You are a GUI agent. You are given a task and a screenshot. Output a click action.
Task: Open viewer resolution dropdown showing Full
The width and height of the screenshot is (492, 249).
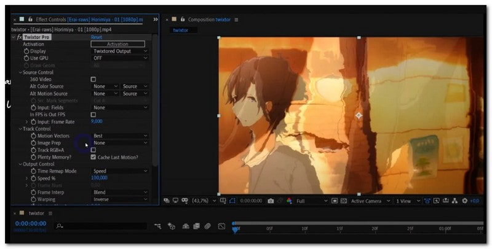(312, 201)
